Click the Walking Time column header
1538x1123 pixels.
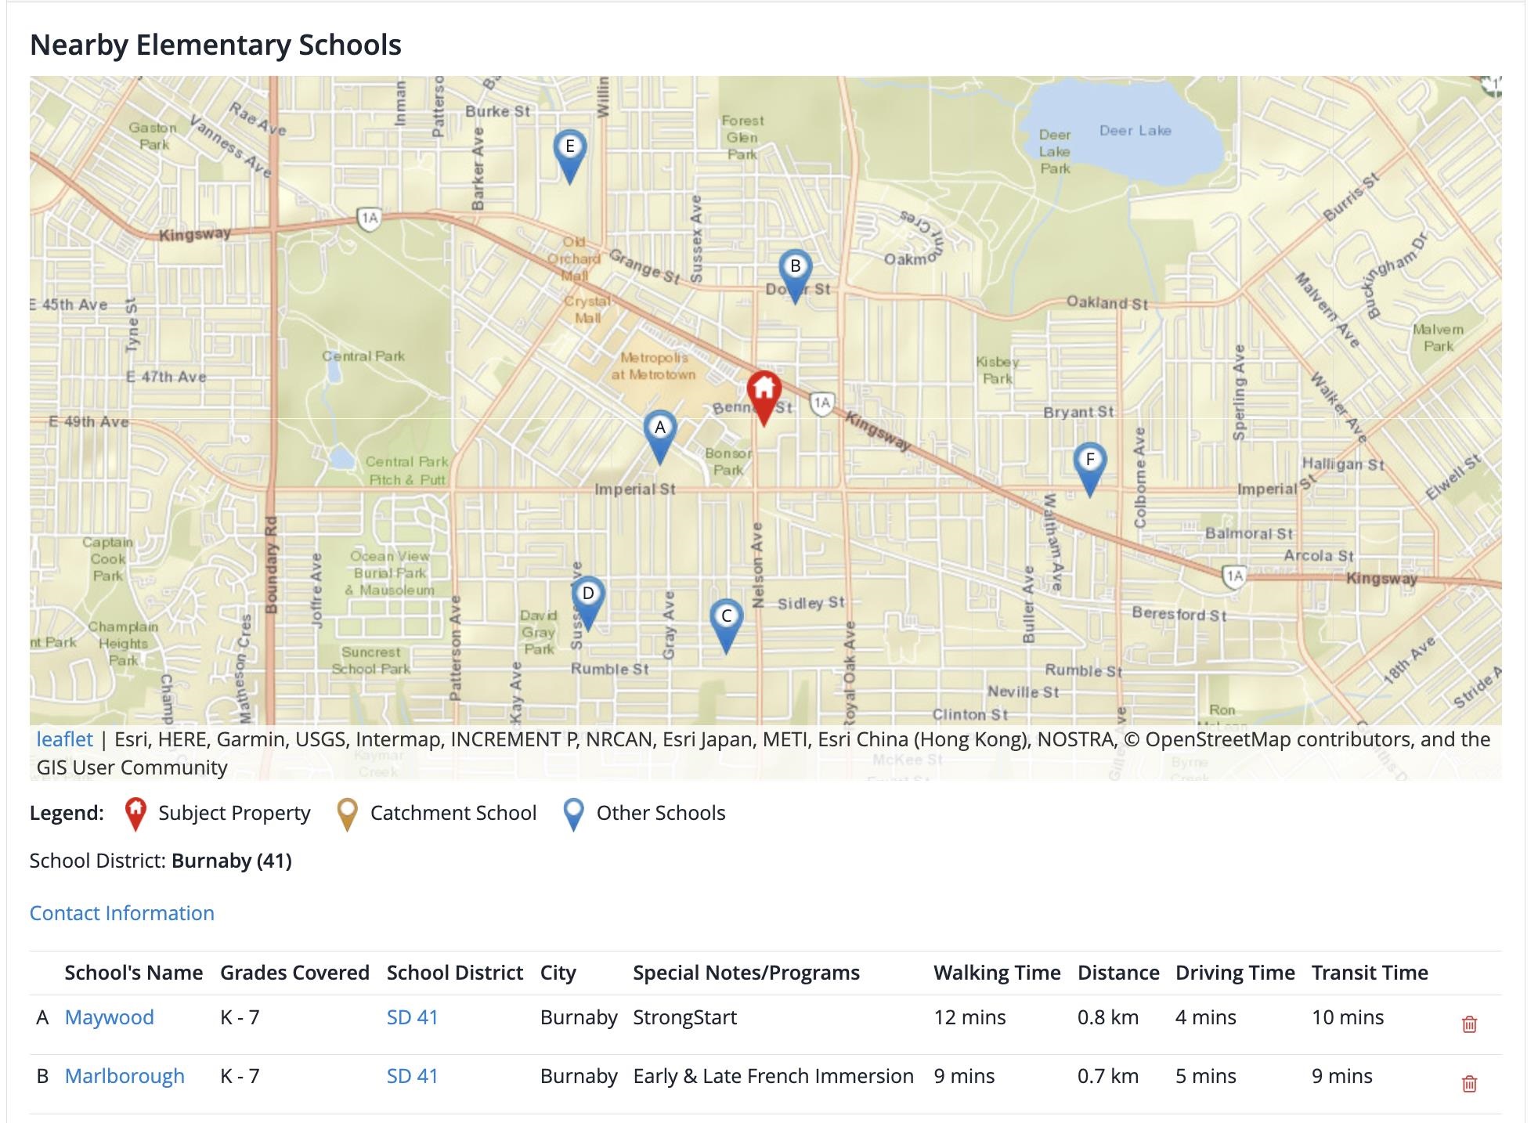point(996,973)
